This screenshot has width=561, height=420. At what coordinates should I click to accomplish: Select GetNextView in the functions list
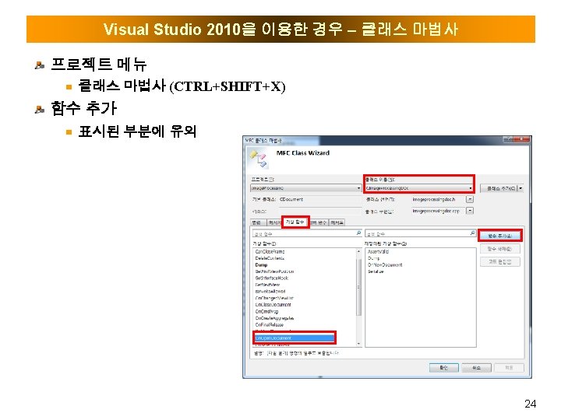267,285
